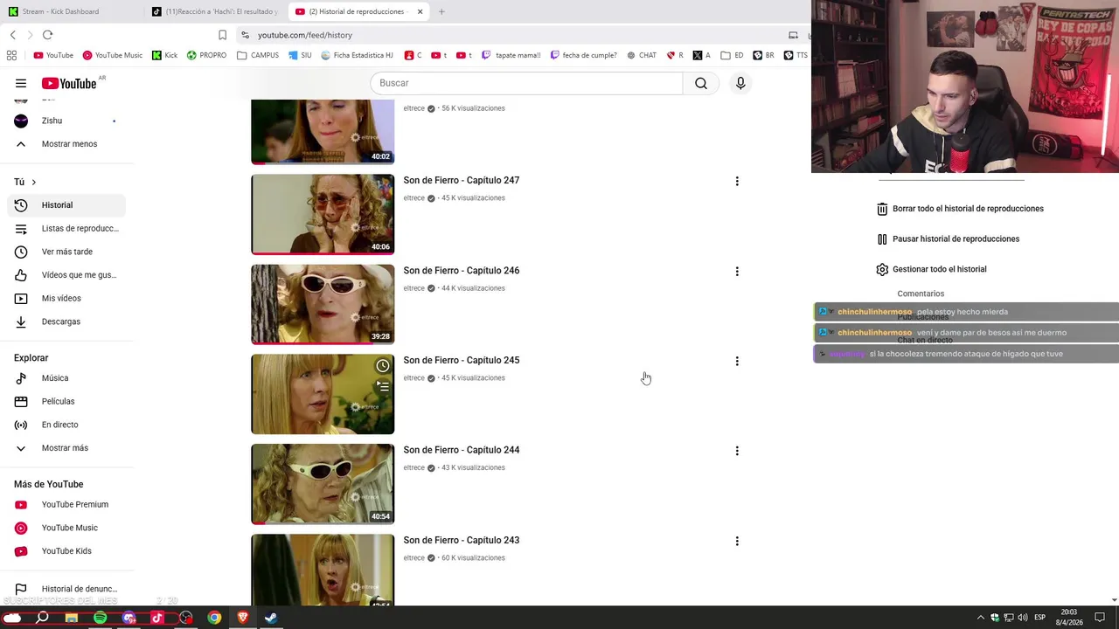
Task: Open a new browser tab
Action: click(441, 11)
